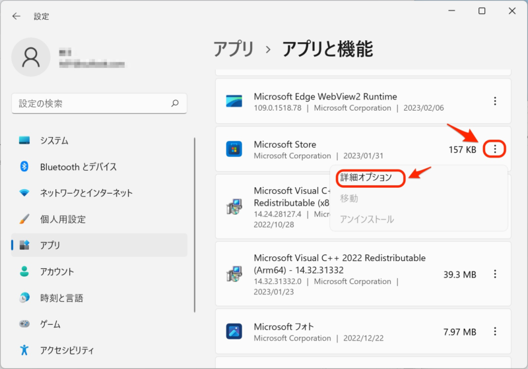
Task: Select the 14.32.31332.0 version text
Action: (x=277, y=281)
